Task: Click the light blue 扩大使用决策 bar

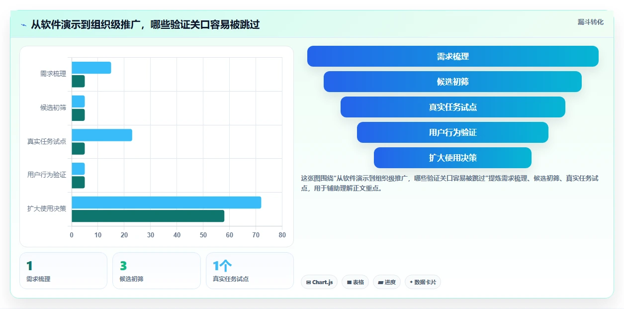Action: 166,203
